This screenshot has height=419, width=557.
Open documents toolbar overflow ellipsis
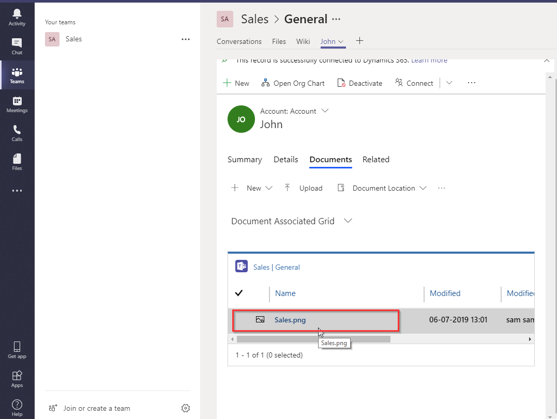tap(442, 188)
